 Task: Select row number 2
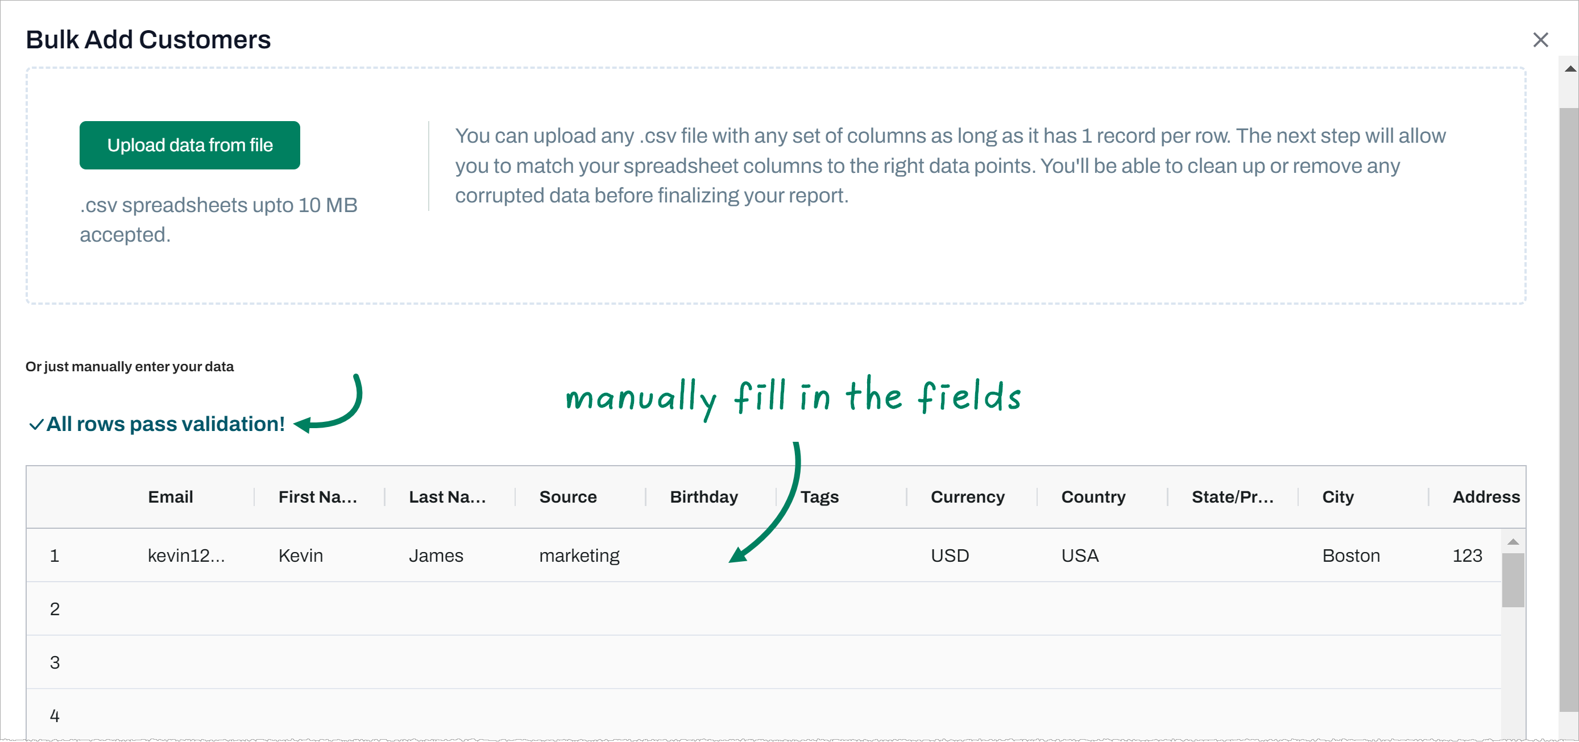tap(55, 609)
